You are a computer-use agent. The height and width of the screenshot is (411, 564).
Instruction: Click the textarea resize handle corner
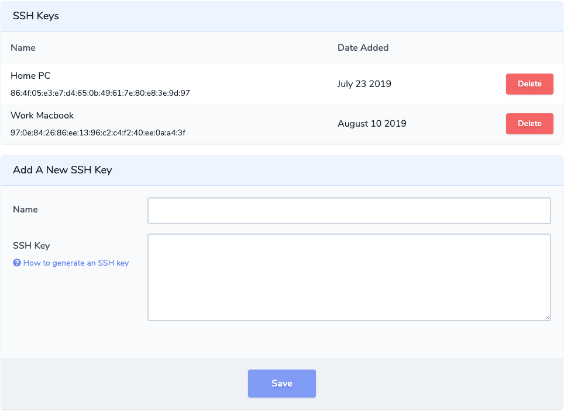547,317
